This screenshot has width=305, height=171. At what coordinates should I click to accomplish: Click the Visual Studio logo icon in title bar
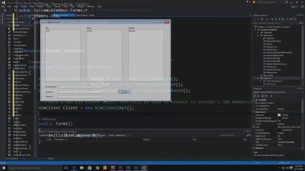click(3, 2)
